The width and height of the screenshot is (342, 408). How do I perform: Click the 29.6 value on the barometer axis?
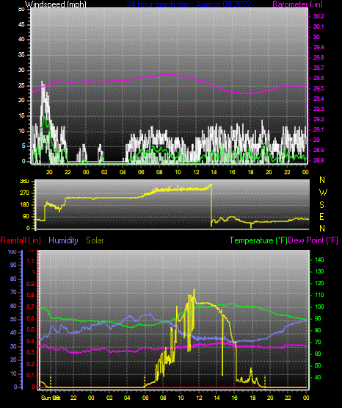pyautogui.click(x=319, y=79)
